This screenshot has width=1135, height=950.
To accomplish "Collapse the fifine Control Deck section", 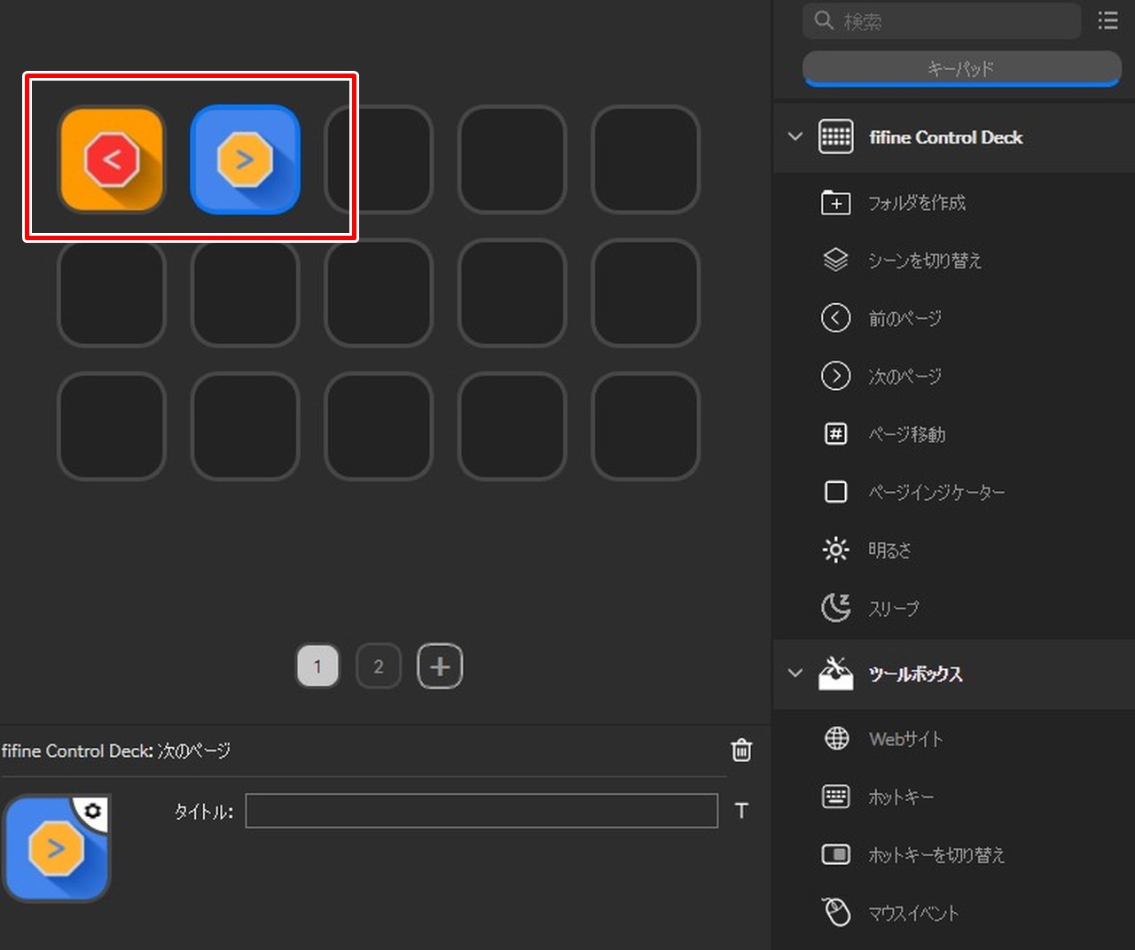I will point(795,136).
